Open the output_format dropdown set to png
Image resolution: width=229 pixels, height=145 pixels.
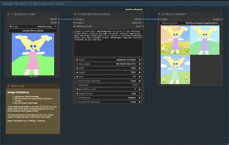pyautogui.click(x=108, y=93)
